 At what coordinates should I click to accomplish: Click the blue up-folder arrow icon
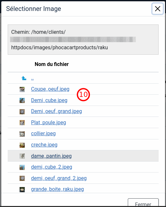coord(24,78)
